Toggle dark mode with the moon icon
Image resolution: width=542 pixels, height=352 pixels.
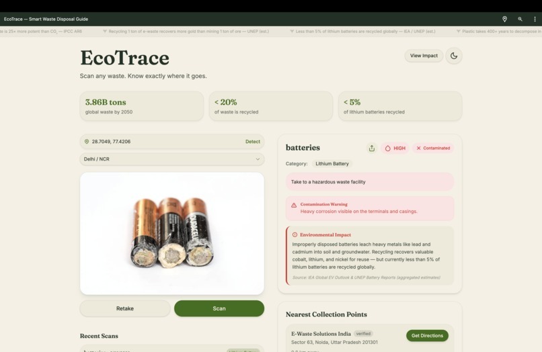click(454, 56)
